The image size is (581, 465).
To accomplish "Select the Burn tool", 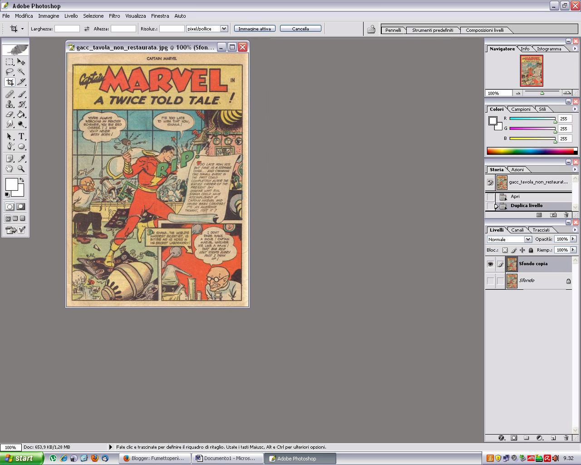I will pyautogui.click(x=21, y=124).
